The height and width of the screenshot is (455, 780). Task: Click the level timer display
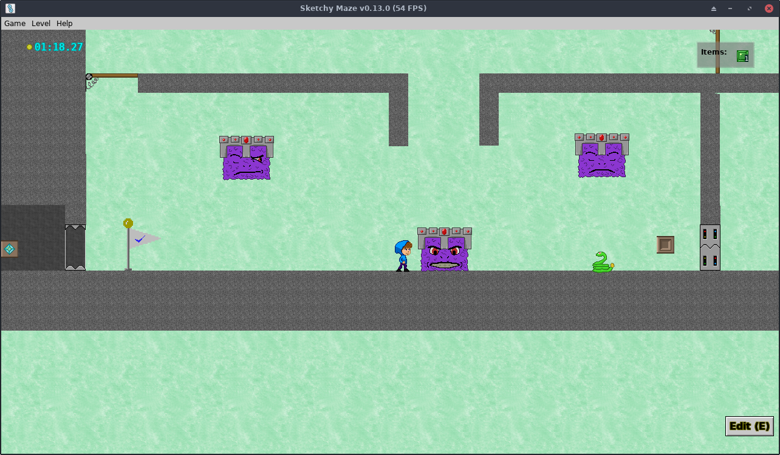tap(58, 47)
